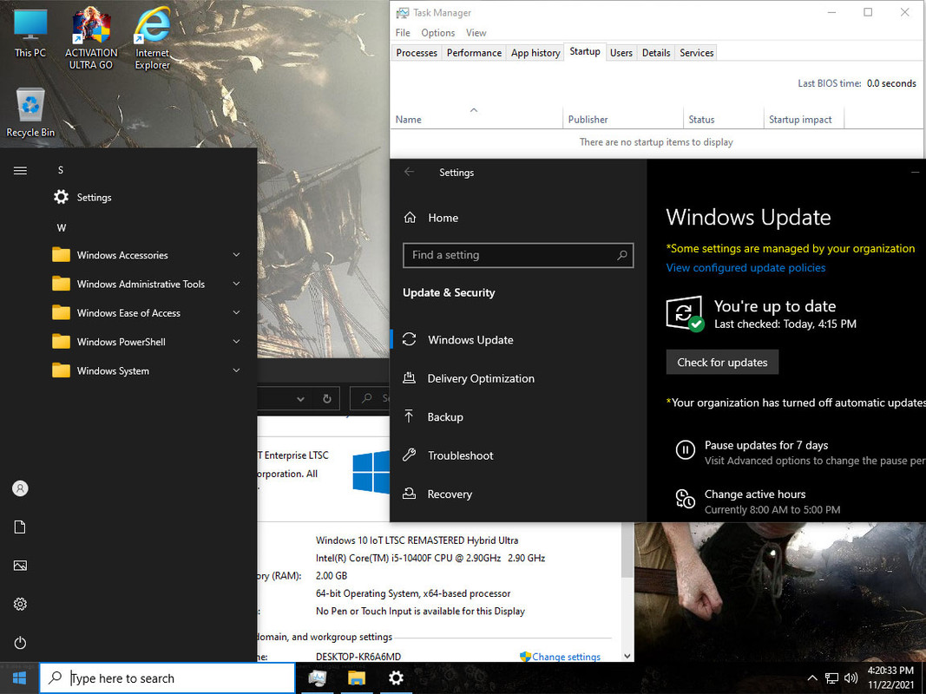The width and height of the screenshot is (926, 694).
Task: Open View configured update policies link
Action: pos(745,268)
